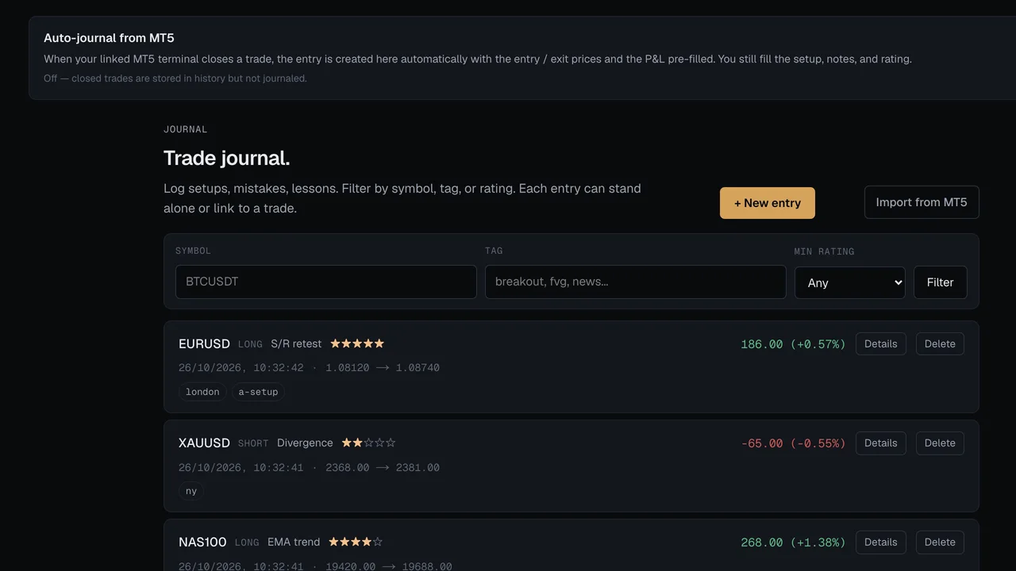Click the NAS100 four-star rating
This screenshot has width=1016, height=571.
click(x=356, y=542)
